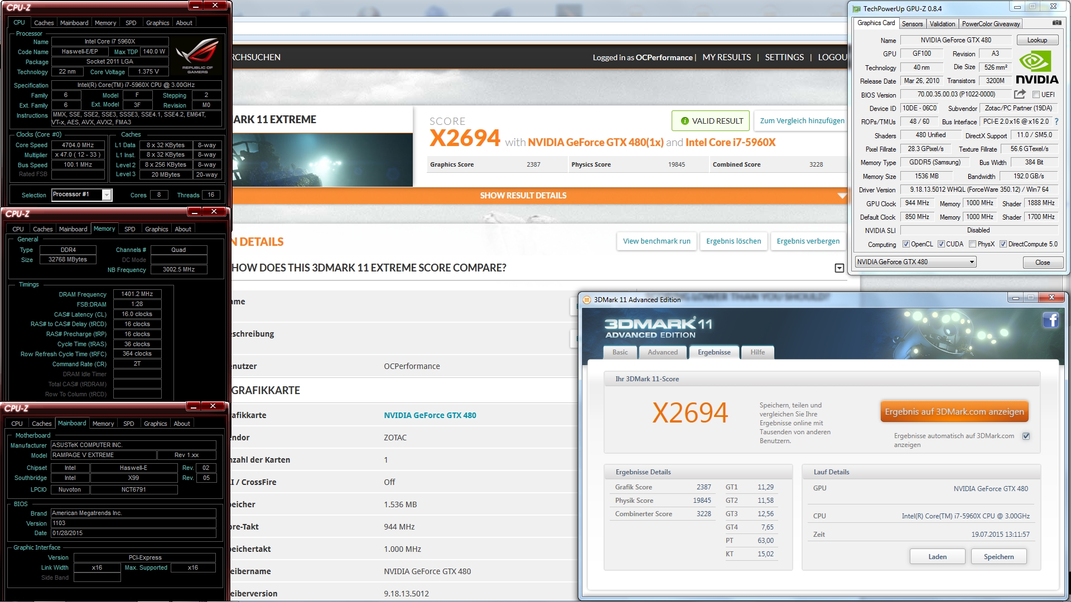This screenshot has width=1071, height=602.
Task: Click the DRAM Frequency value 1401.2 MHz
Action: coord(137,294)
